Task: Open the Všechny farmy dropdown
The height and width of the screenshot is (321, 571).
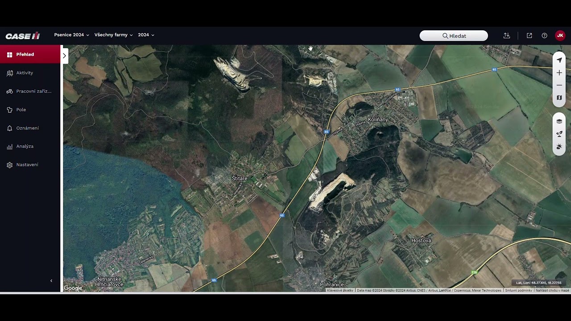Action: click(x=113, y=35)
